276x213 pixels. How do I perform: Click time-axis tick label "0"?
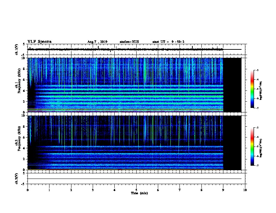click(x=28, y=190)
